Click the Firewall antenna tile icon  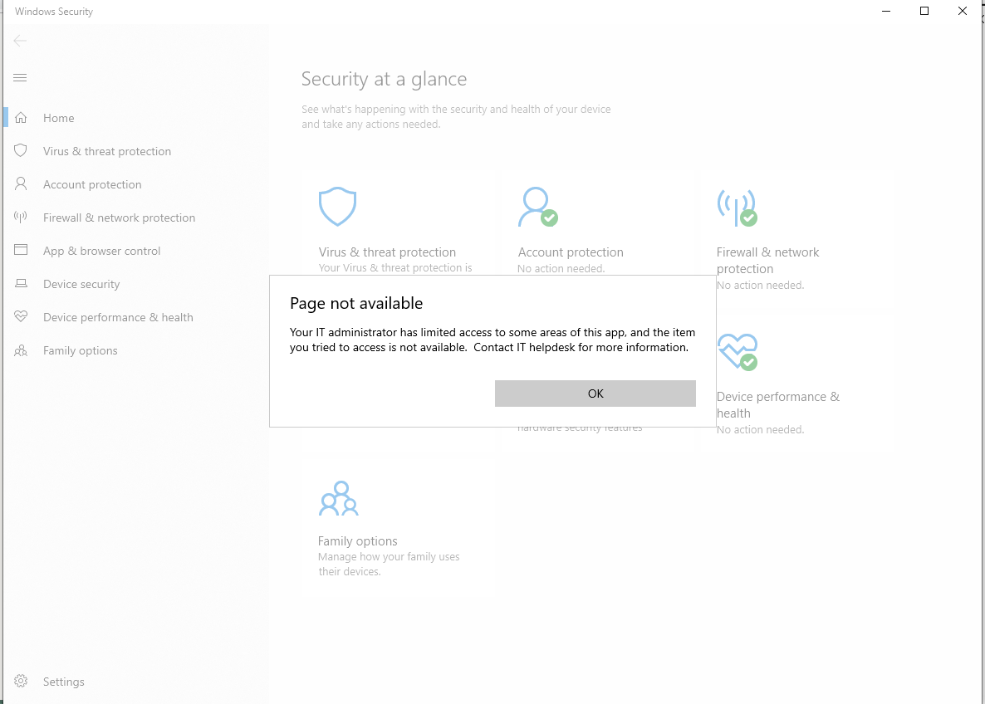pyautogui.click(x=737, y=208)
